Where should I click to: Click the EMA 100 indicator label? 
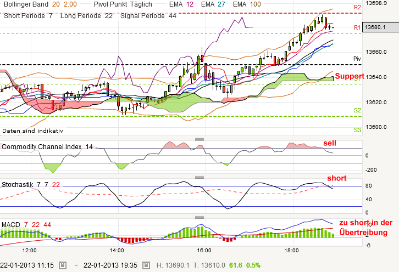coord(247,4)
